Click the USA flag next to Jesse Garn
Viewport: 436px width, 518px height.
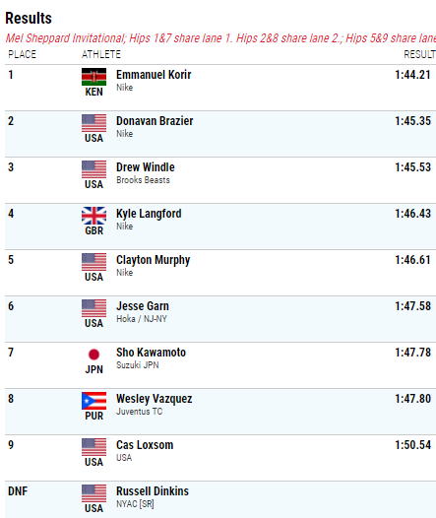pos(94,308)
